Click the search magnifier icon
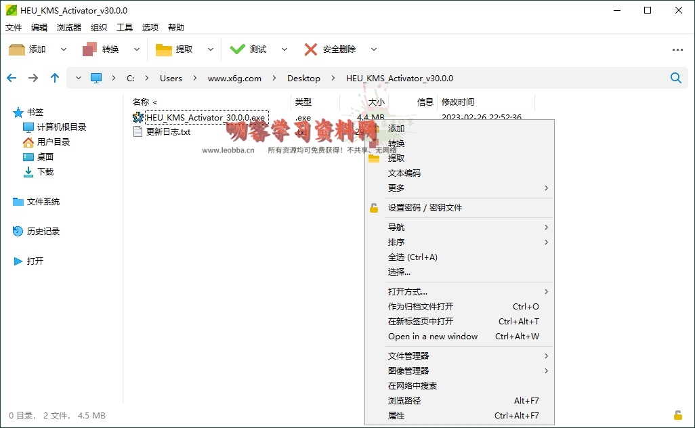This screenshot has height=428, width=695. pos(675,78)
